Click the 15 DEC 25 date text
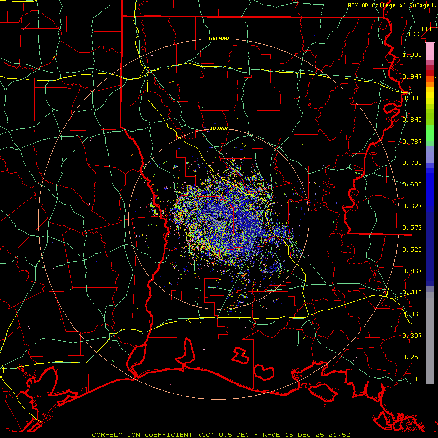The height and width of the screenshot is (438, 438). (305, 435)
